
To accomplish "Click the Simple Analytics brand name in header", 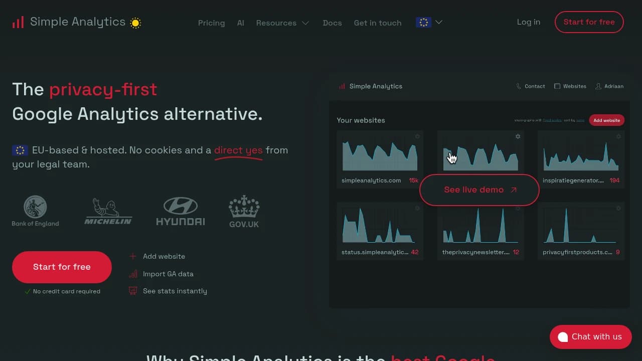I will (x=78, y=22).
